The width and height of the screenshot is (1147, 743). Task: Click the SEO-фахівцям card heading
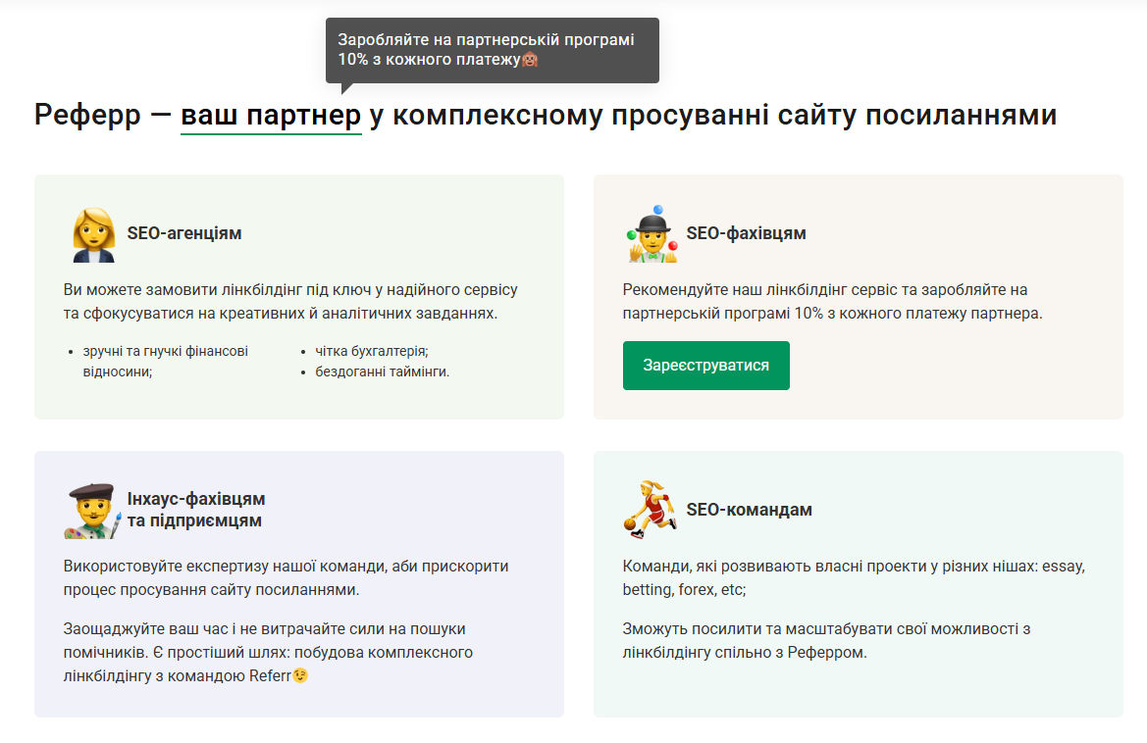click(748, 233)
